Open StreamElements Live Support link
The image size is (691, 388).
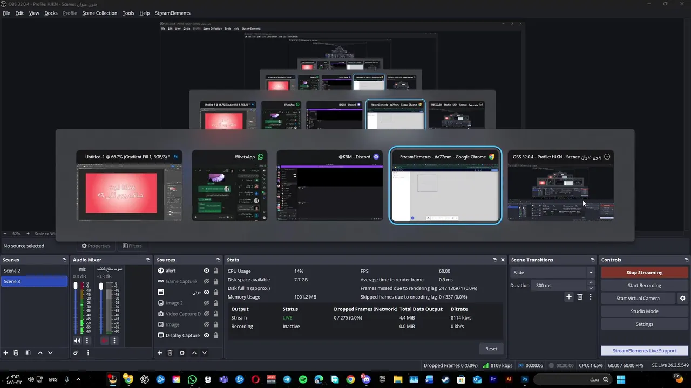click(645, 351)
